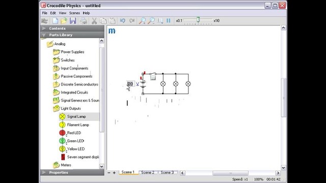Open the Edit menu
Screen dimensions: 326x183
click(53, 13)
